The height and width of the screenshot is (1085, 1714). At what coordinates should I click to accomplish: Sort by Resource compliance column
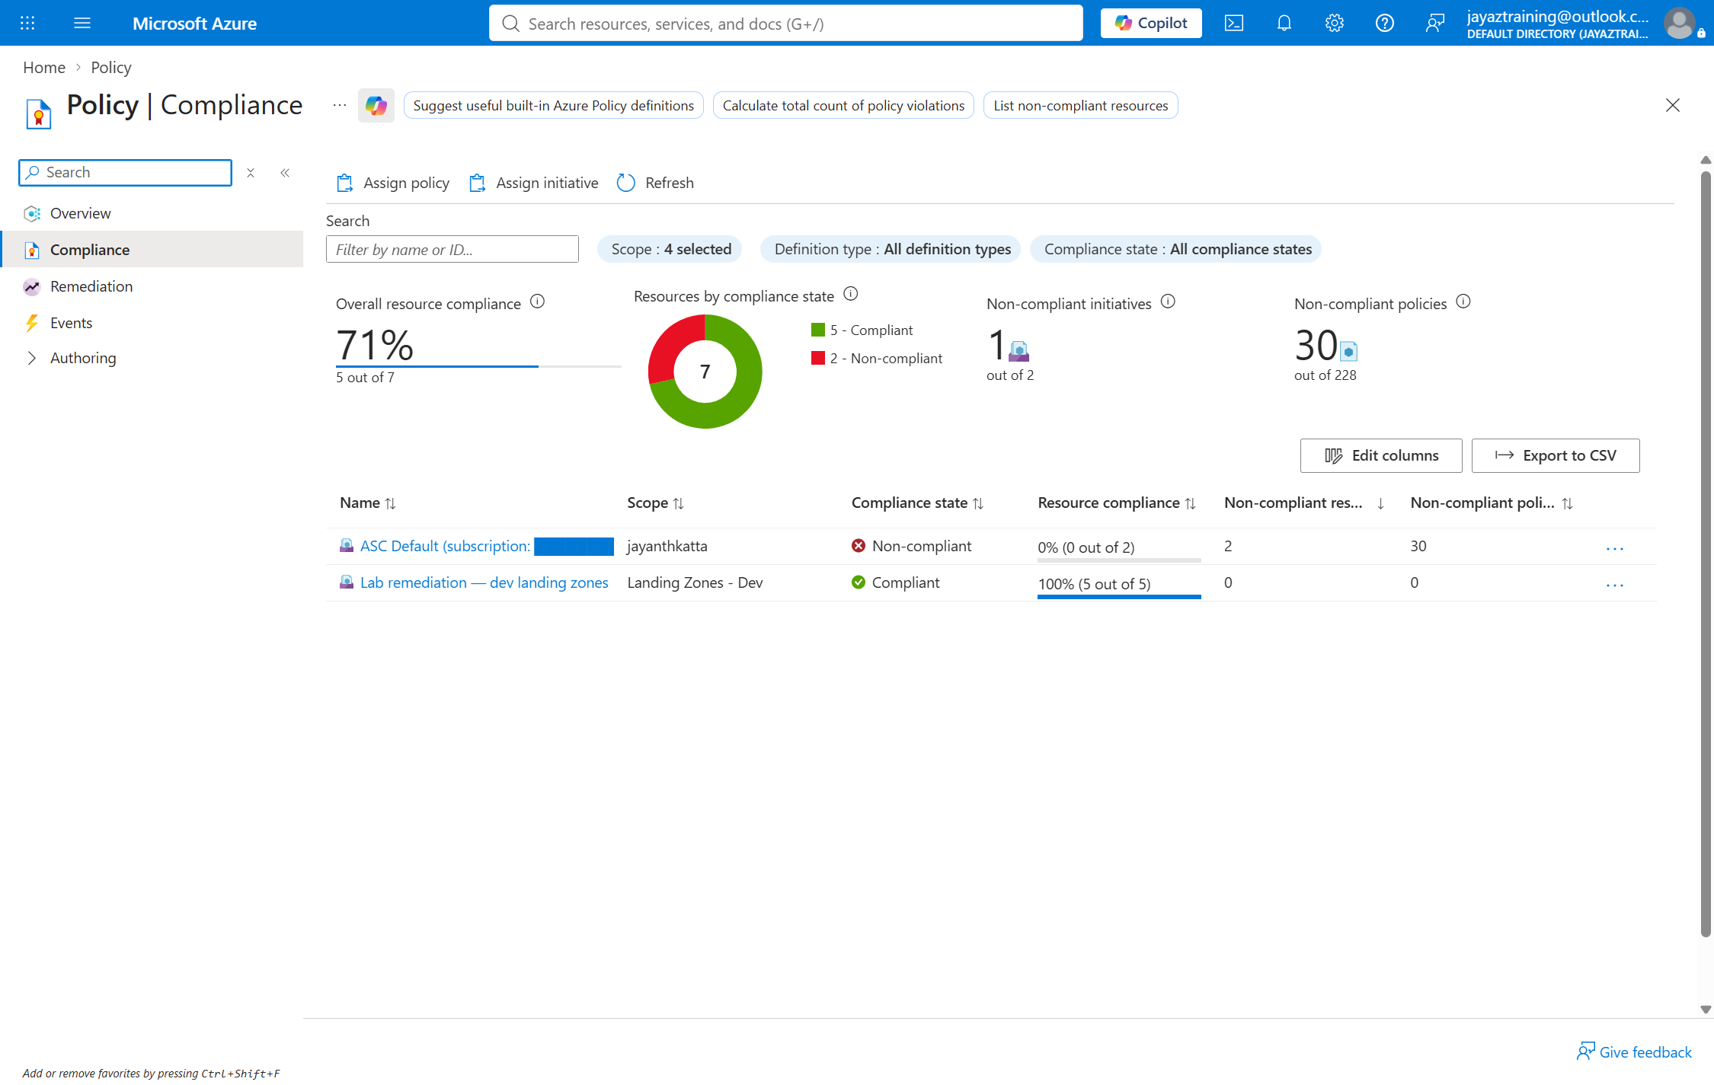click(1117, 503)
